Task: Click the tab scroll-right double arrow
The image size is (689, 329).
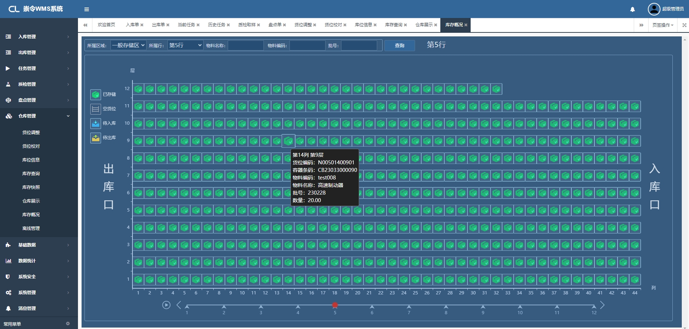Action: pos(641,25)
